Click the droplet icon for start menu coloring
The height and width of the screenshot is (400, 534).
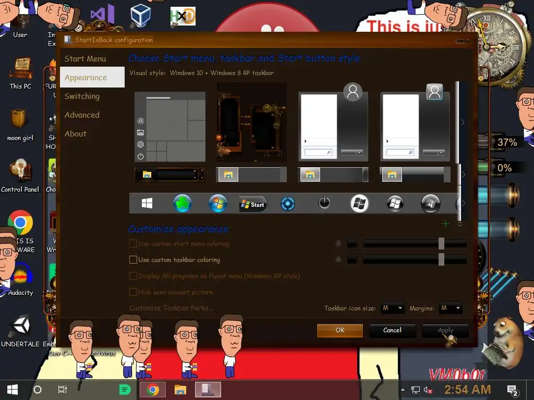pyautogui.click(x=338, y=243)
